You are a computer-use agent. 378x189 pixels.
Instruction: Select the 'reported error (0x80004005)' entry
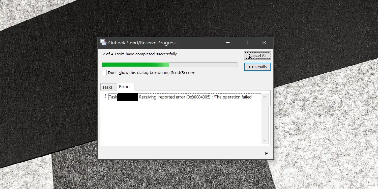tap(185, 97)
